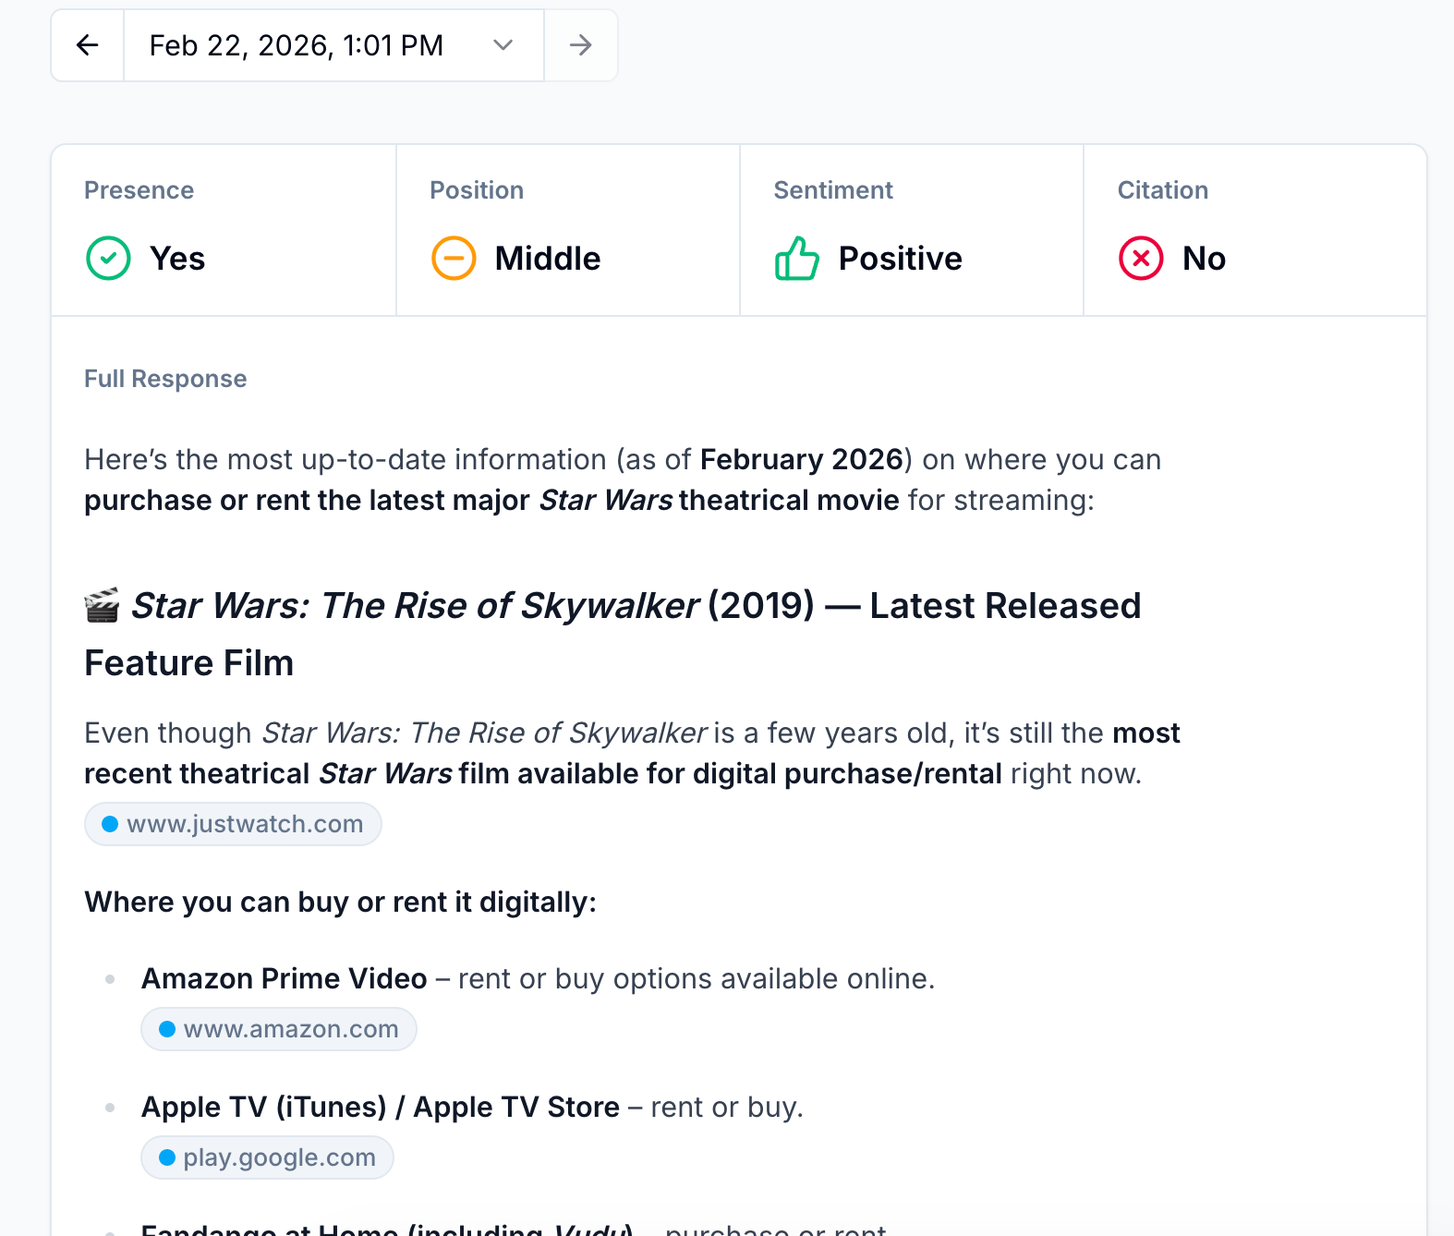Go to next response with right arrow

pos(580,45)
